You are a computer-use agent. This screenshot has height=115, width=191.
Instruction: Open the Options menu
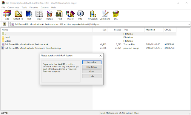[45, 7]
